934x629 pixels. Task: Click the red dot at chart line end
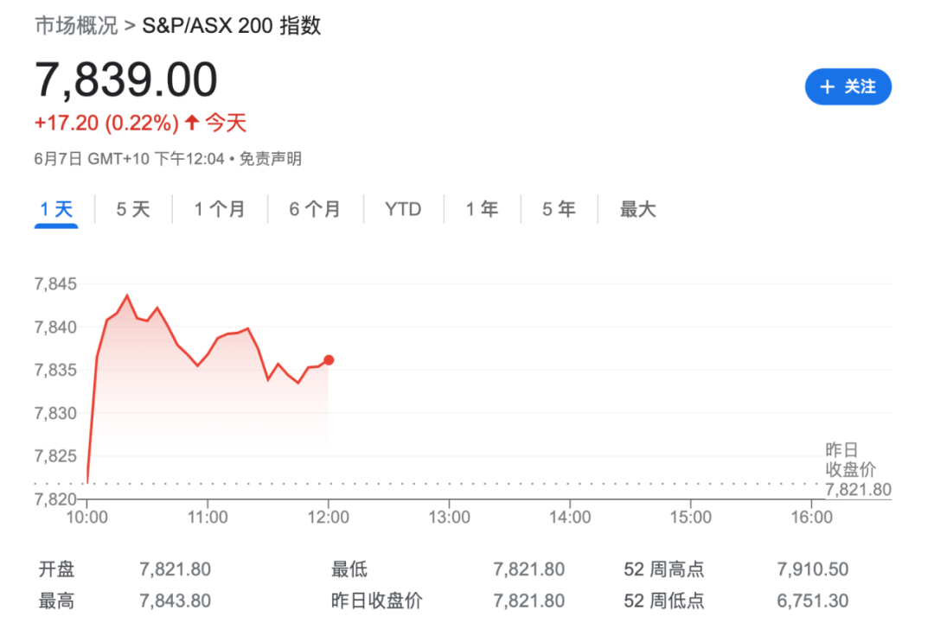click(x=329, y=360)
